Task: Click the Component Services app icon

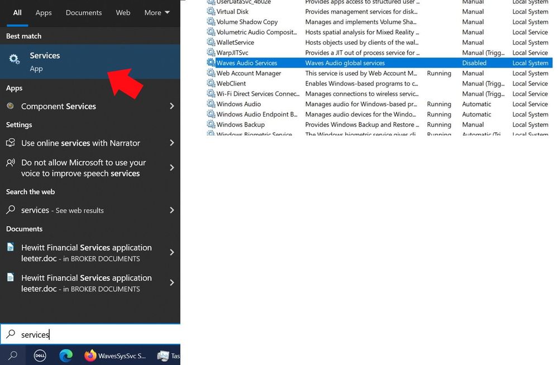Action: 11,106
